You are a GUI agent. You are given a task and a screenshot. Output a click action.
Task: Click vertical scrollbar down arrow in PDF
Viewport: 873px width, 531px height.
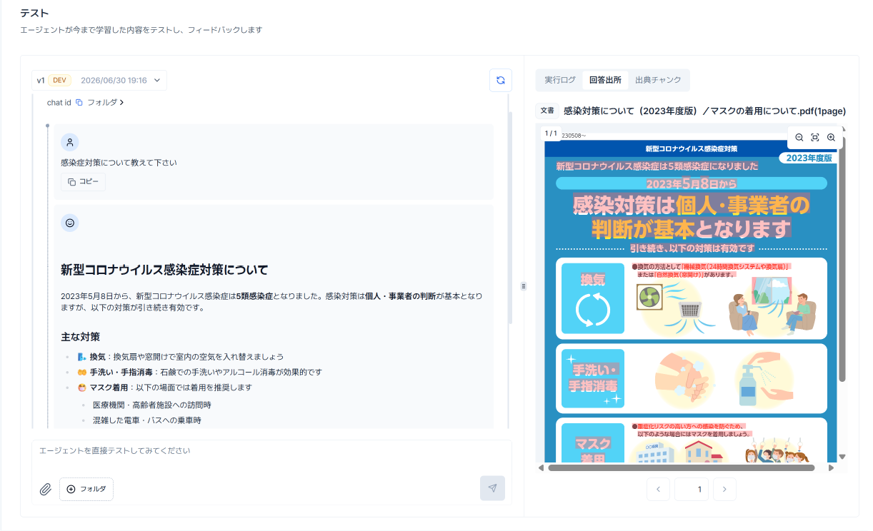pos(842,457)
